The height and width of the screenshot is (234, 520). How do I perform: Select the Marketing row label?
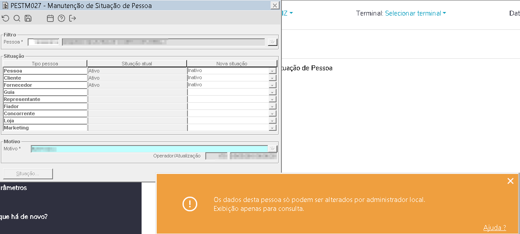45,128
